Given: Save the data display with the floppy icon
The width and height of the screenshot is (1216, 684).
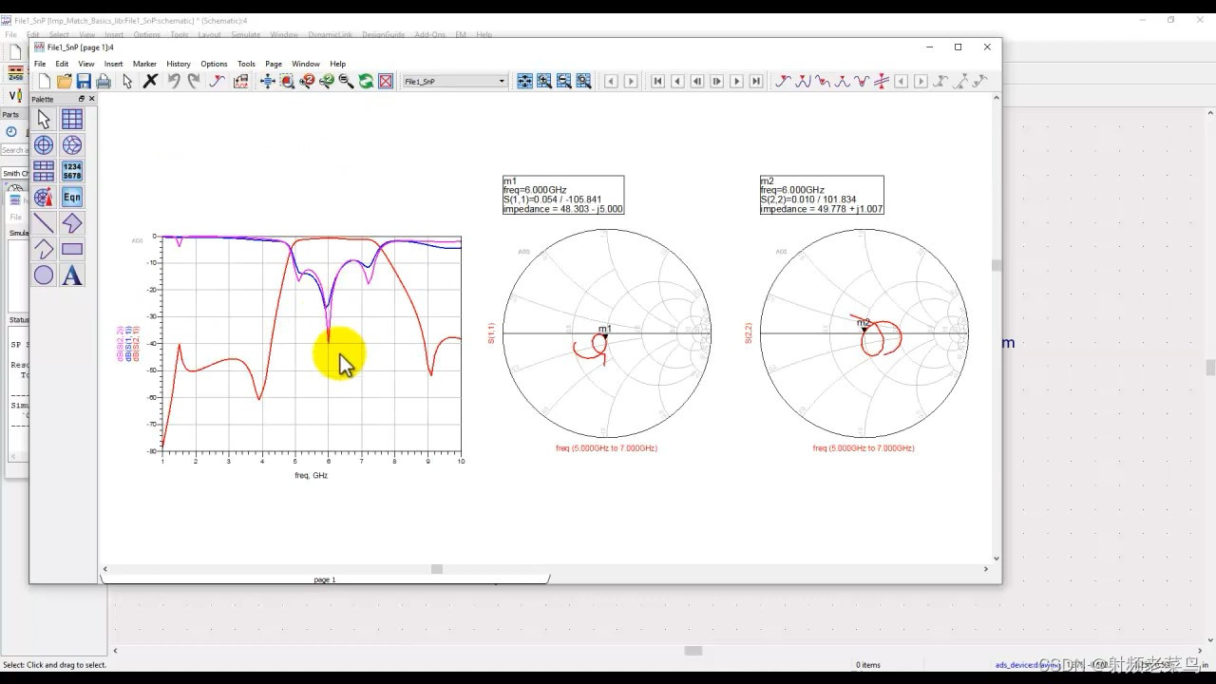Looking at the screenshot, I should [x=84, y=82].
